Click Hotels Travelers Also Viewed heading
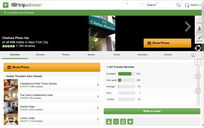The width and height of the screenshot is (204, 128). tap(24, 76)
